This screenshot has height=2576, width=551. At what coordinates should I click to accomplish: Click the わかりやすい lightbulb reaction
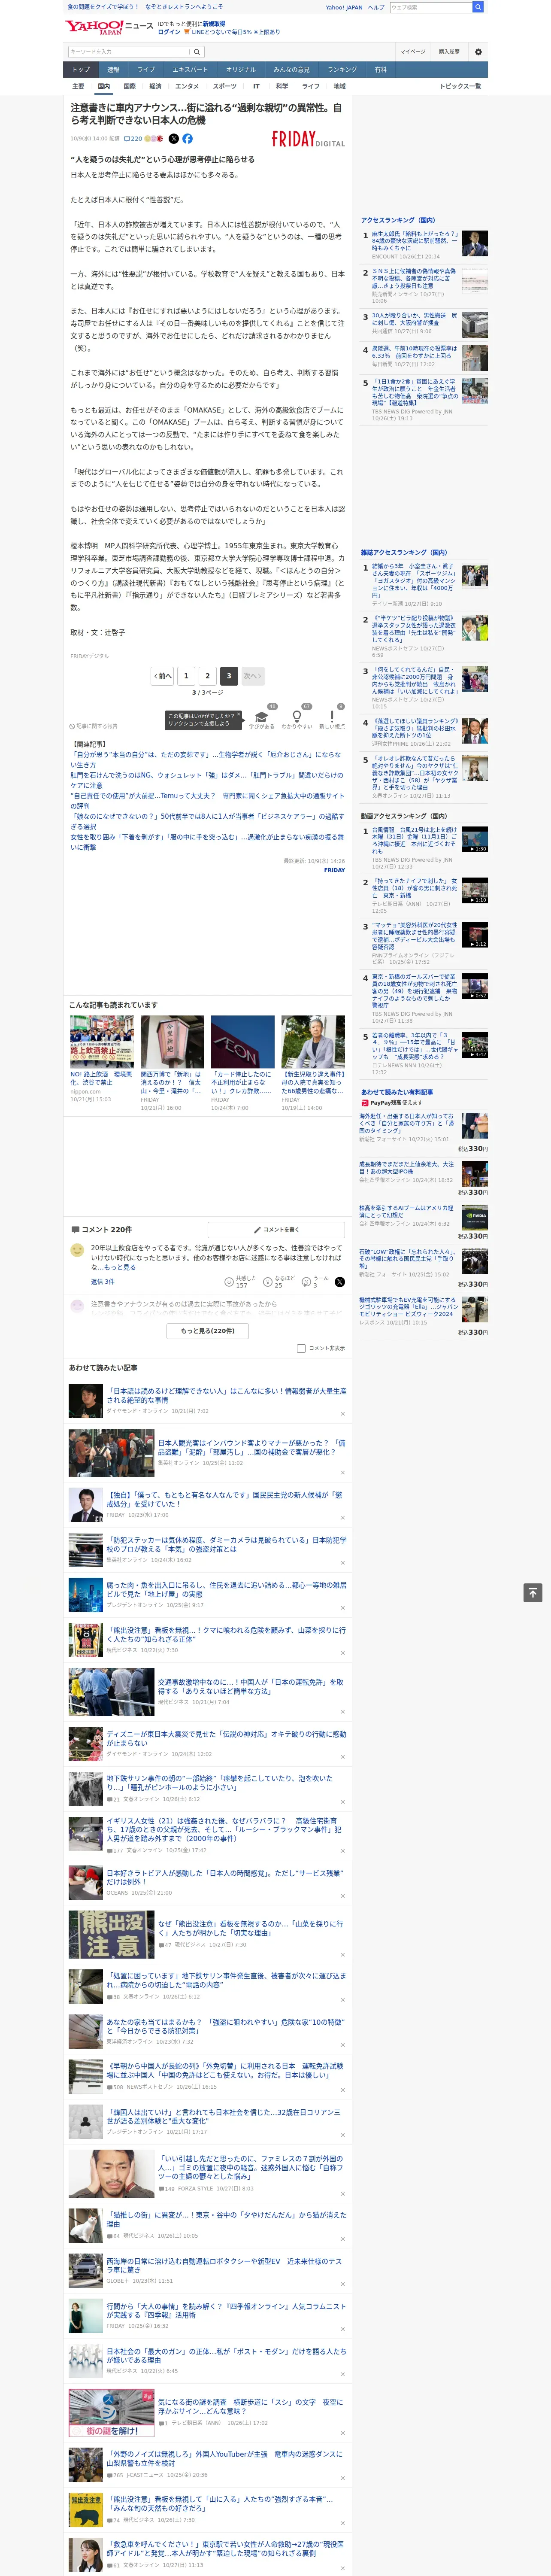click(297, 718)
